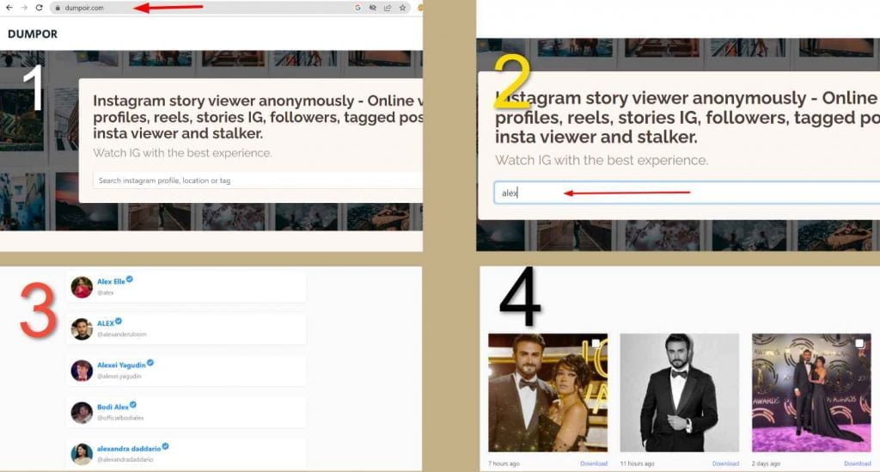880x472 pixels.
Task: Click the @officialbodialex handle text
Action: [120, 418]
